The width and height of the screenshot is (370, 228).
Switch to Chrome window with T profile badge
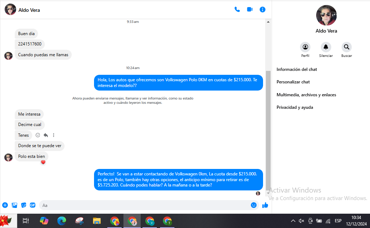(167, 221)
